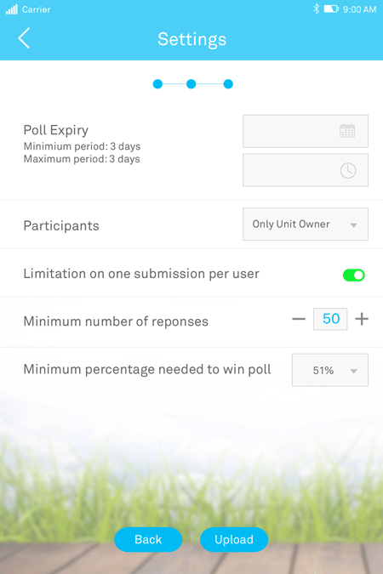The image size is (383, 574).
Task: Click the Upload button
Action: coord(234,539)
